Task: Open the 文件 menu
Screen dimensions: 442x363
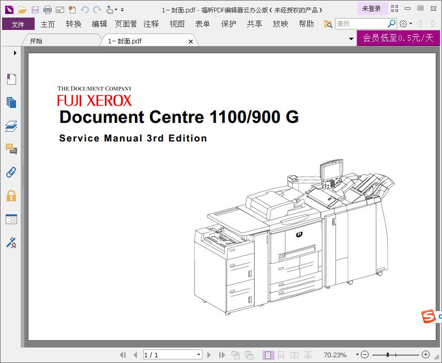Action: [x=18, y=24]
